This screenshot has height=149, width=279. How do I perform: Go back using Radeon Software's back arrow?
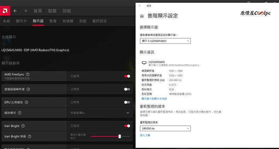coord(15,11)
